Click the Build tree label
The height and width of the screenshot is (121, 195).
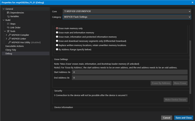pyautogui.click(x=8, y=20)
